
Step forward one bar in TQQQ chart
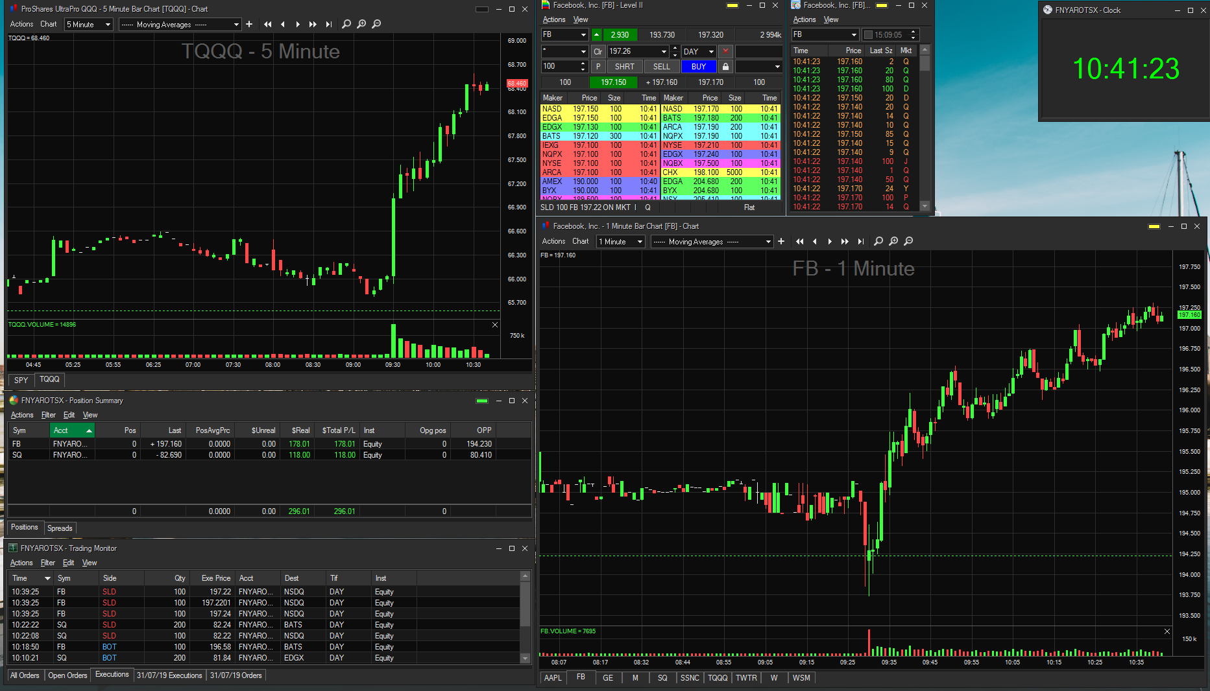(298, 24)
